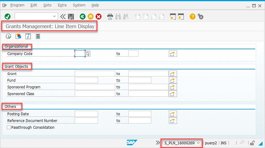Click the Save floppy disk icon
This screenshot has height=148, width=265.
point(71,17)
